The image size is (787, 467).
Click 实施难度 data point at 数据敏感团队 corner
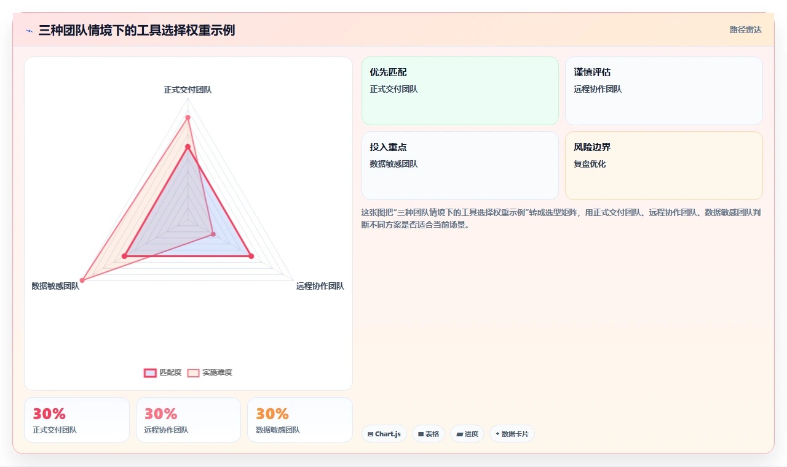pyautogui.click(x=82, y=280)
